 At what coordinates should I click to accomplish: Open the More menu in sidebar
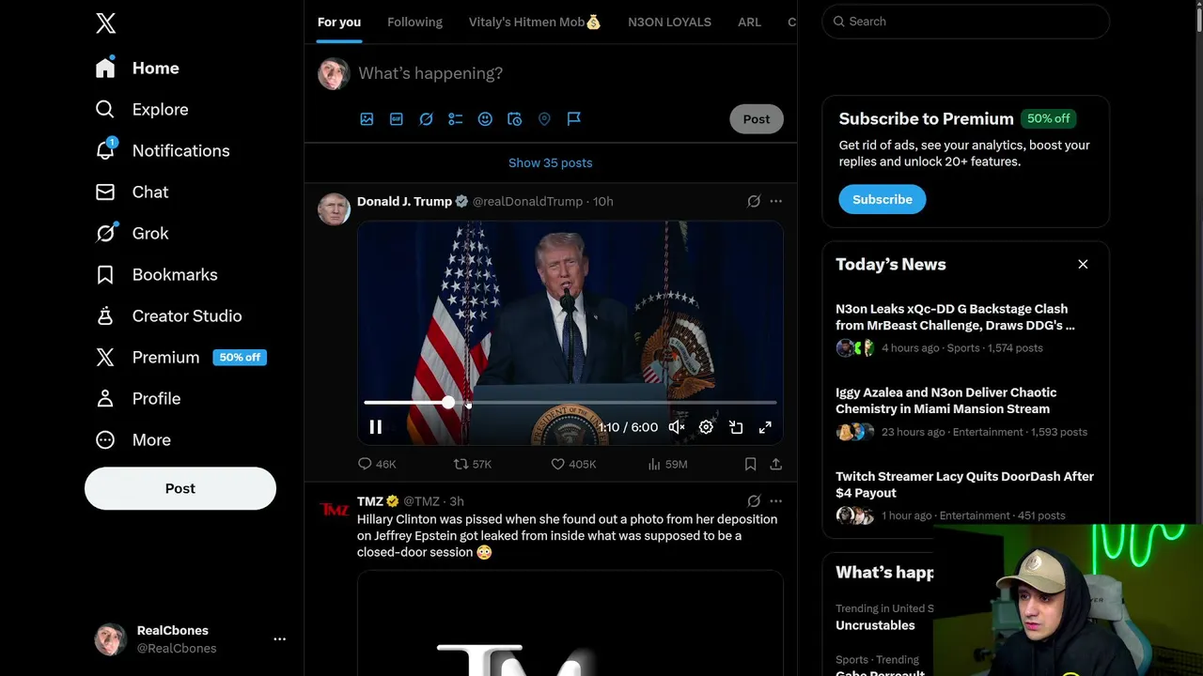[x=133, y=440]
